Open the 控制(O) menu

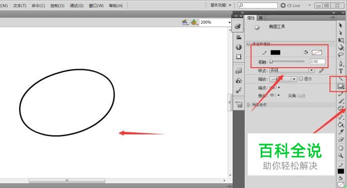coord(57,6)
